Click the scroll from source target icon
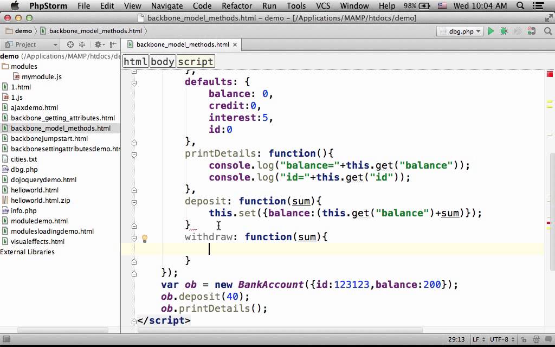Image resolution: width=555 pixels, height=347 pixels. point(70,44)
